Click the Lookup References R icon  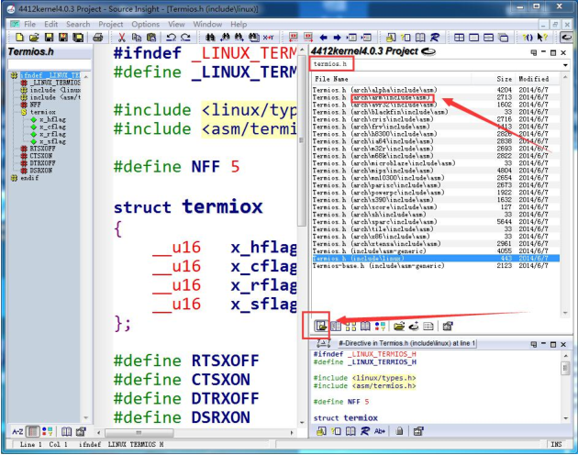click(x=435, y=38)
